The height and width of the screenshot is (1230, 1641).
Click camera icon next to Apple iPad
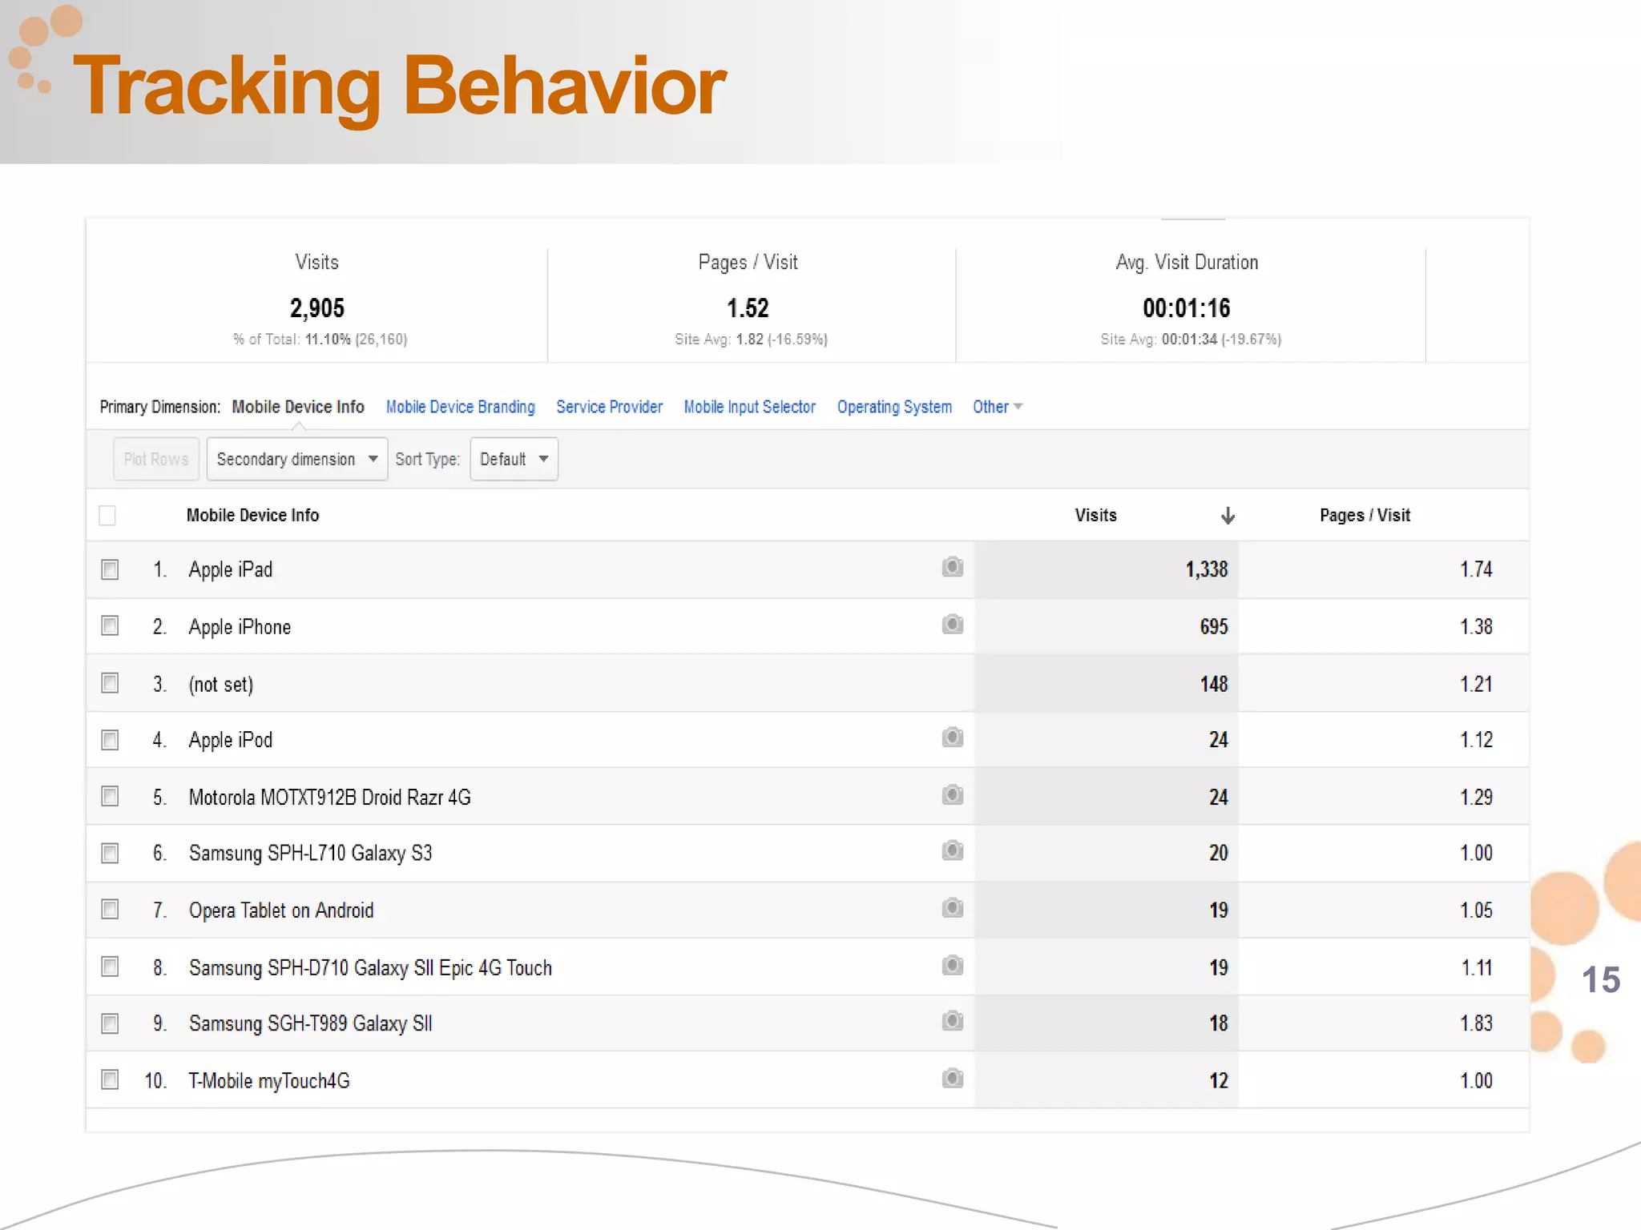(952, 568)
